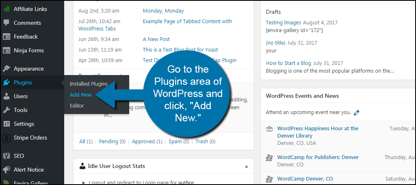
Task: Open the Envira Gallery menu
Action: coord(30,183)
